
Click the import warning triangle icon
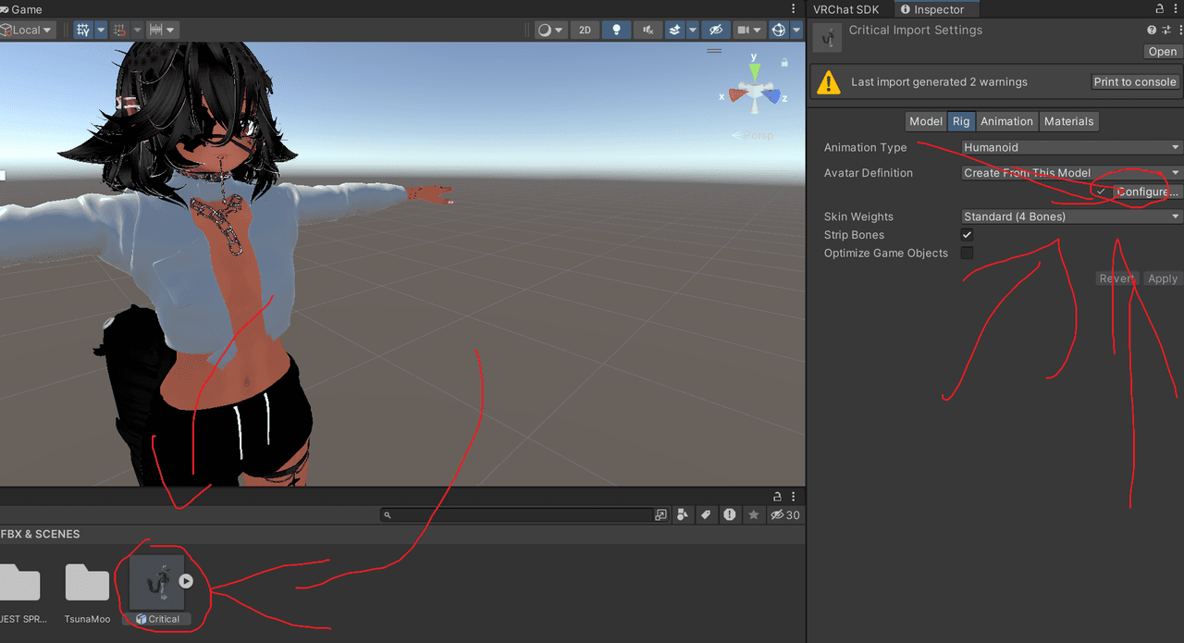(828, 82)
